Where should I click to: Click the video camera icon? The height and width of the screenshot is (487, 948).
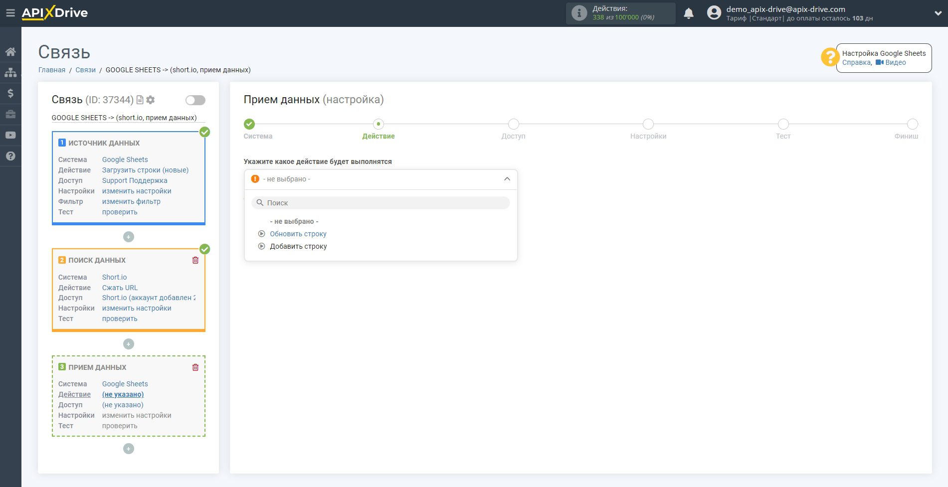pos(879,62)
